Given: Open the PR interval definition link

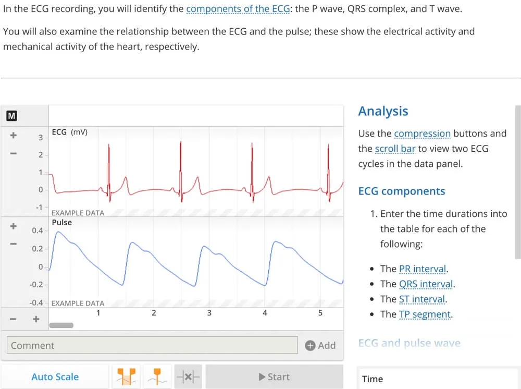Looking at the screenshot, I should 423,269.
